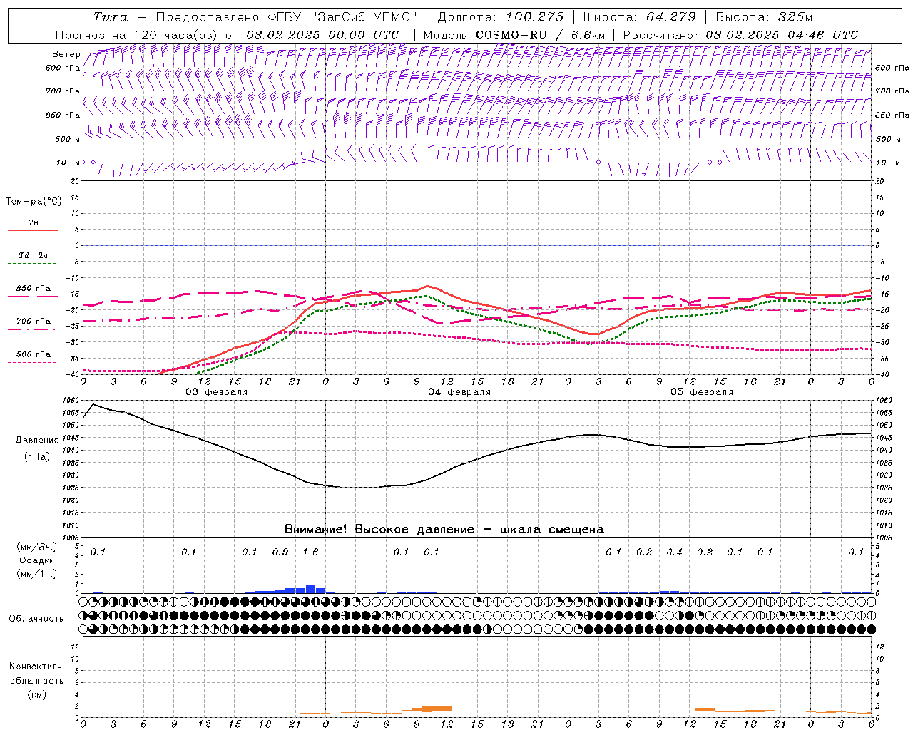Click the "(мм/1ч.)" precipitation unit label
913x730 pixels.
click(36, 573)
